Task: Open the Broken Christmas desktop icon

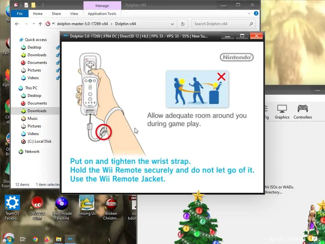Action: [x=111, y=208]
